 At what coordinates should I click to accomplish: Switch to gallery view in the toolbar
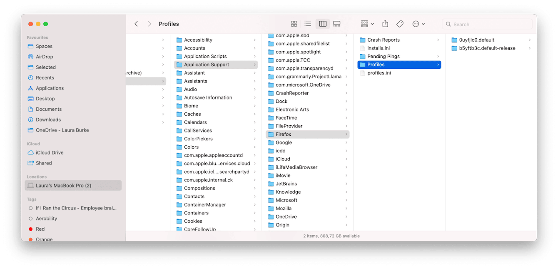point(336,24)
